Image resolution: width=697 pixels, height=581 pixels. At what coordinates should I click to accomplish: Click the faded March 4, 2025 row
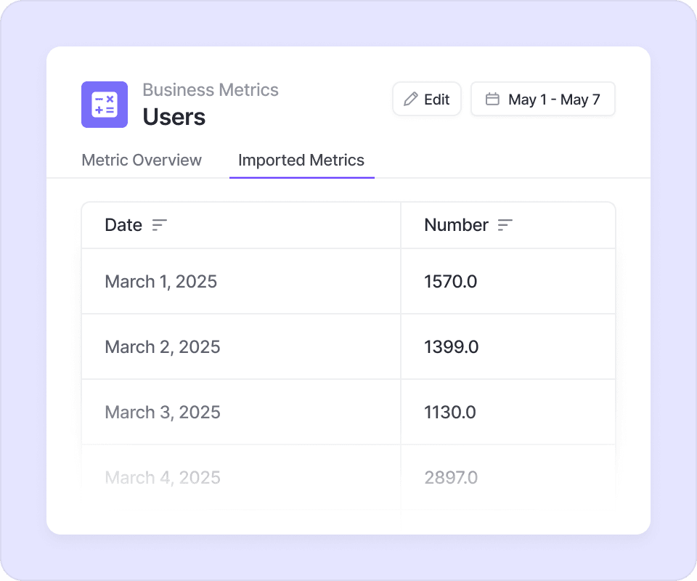point(163,478)
